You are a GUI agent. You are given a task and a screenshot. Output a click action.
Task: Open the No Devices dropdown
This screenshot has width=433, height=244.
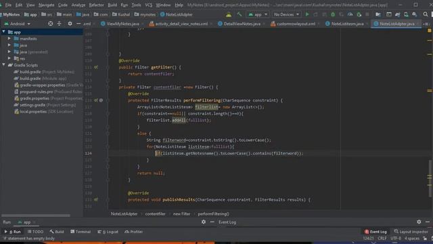[286, 14]
